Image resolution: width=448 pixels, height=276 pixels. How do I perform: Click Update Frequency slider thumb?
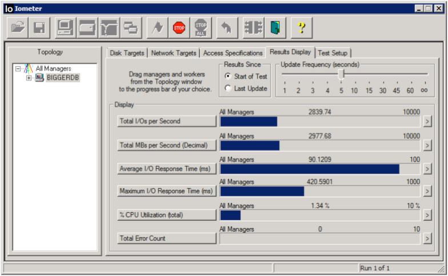pyautogui.click(x=341, y=74)
